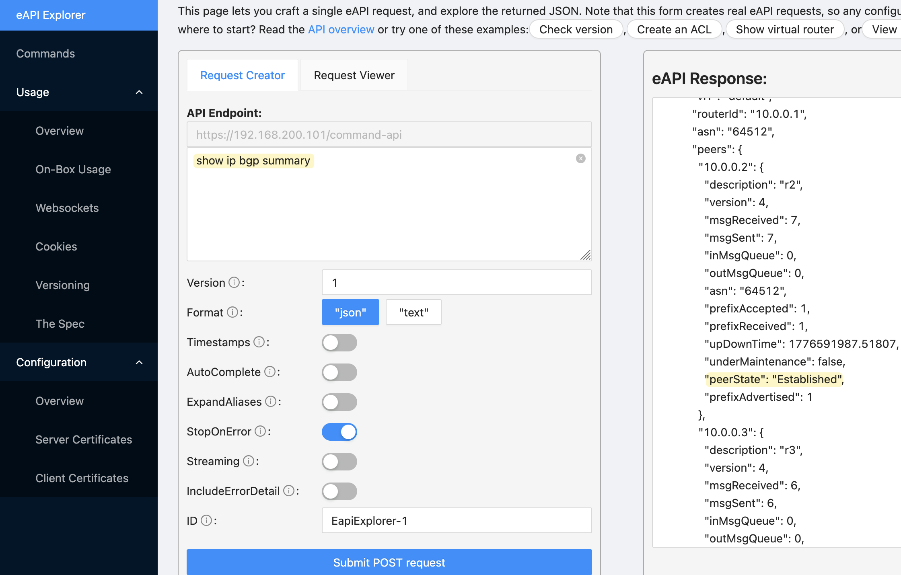Enable the Timestamps toggle
This screenshot has width=901, height=575.
(x=339, y=343)
